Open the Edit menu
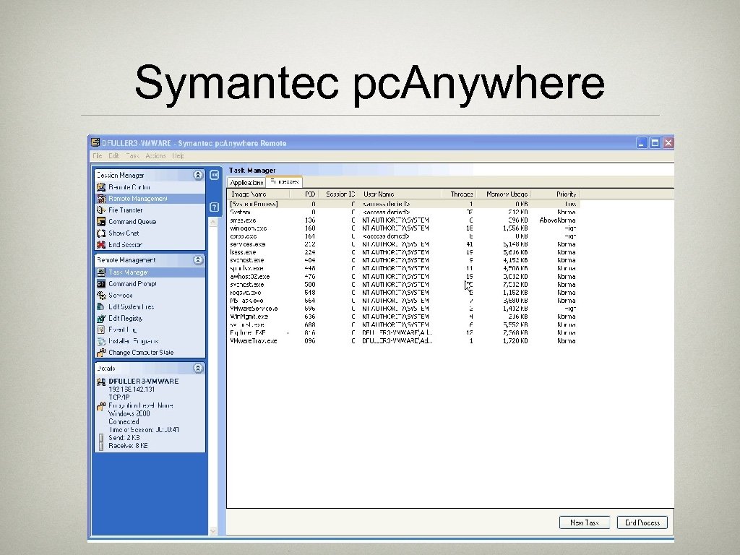The width and height of the screenshot is (740, 555). coord(113,156)
